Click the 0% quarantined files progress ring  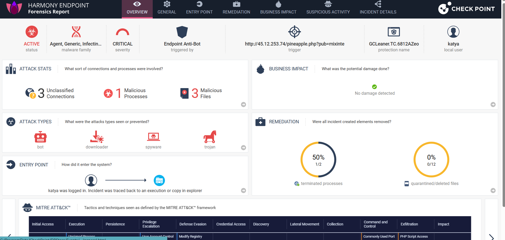[x=431, y=160]
